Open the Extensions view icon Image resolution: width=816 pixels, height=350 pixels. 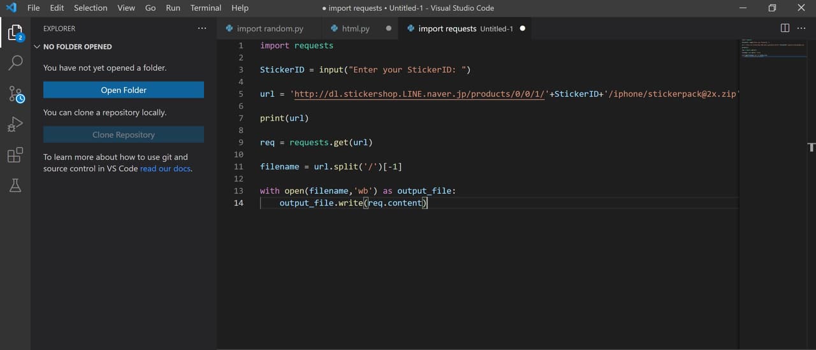click(15, 155)
